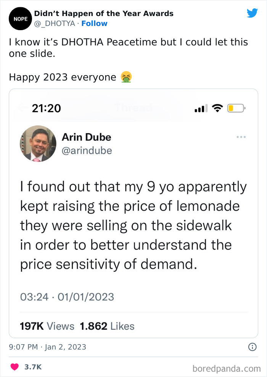
Task: Click the 03:24 · 01/01/2023 timestamp
Action: tap(67, 296)
